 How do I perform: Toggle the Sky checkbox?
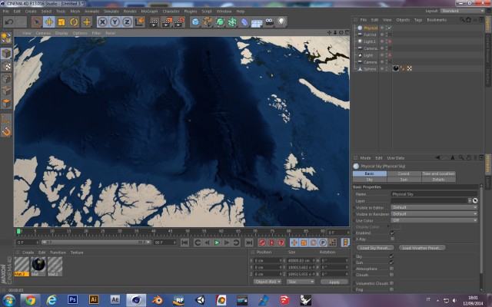pyautogui.click(x=391, y=256)
